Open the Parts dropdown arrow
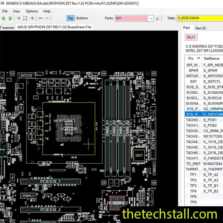The height and width of the screenshot is (223, 223). (x=151, y=18)
